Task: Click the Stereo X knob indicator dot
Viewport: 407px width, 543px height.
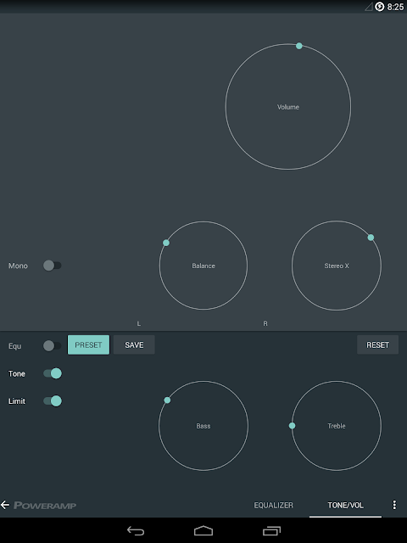Action: pos(371,238)
